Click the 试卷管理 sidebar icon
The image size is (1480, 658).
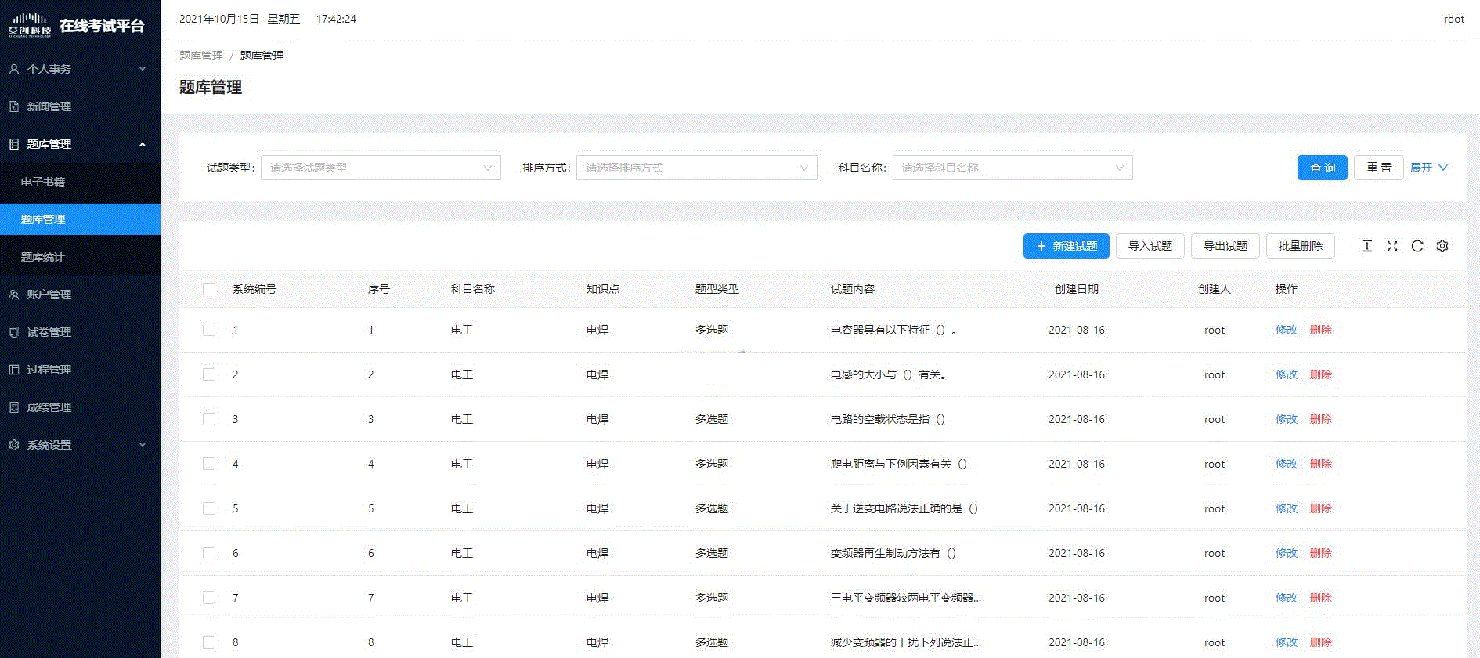(14, 332)
